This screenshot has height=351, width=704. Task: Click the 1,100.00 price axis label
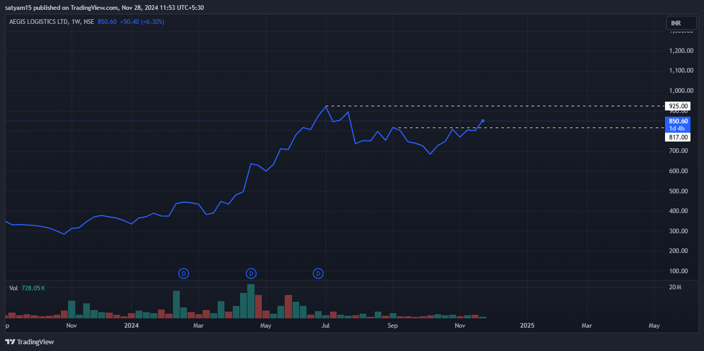[682, 71]
